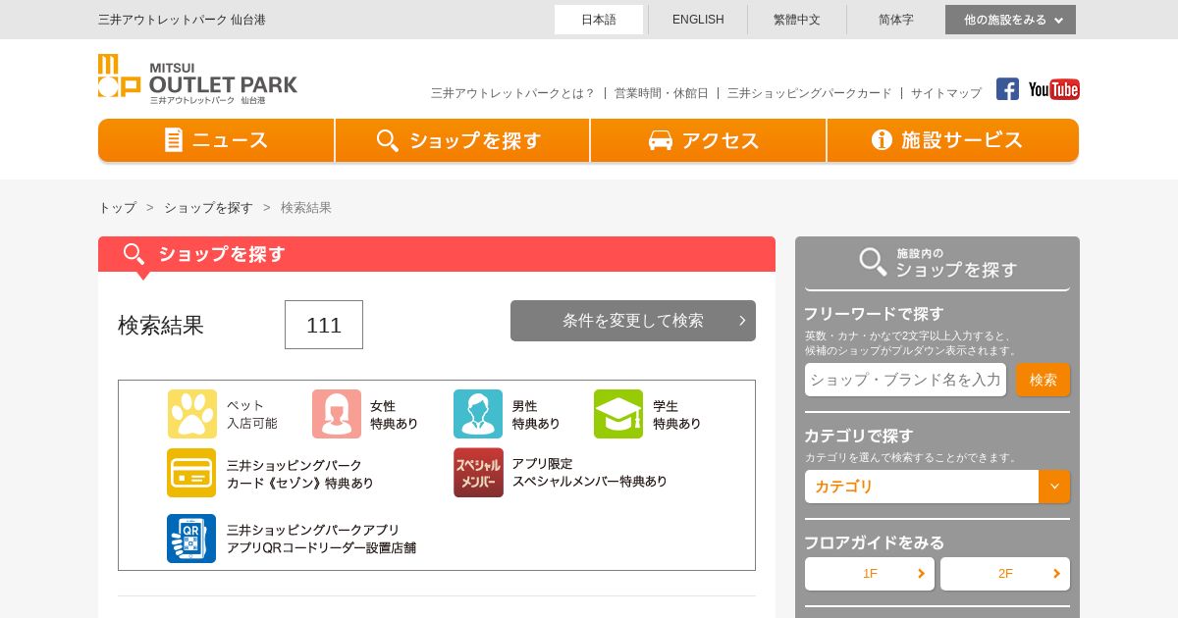The width and height of the screenshot is (1178, 618).
Task: Go to トップ breadcrumb
Action: [x=117, y=208]
